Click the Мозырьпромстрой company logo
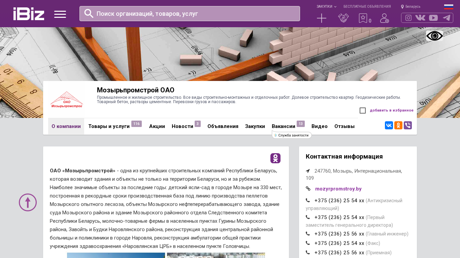460x258 pixels. (67, 100)
